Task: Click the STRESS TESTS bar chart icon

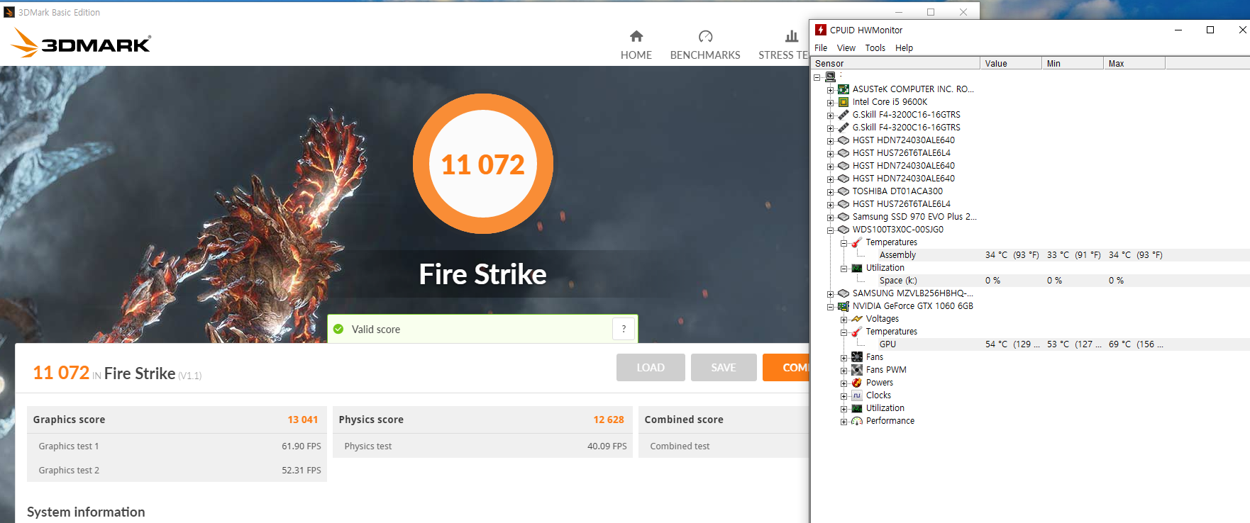Action: [792, 36]
